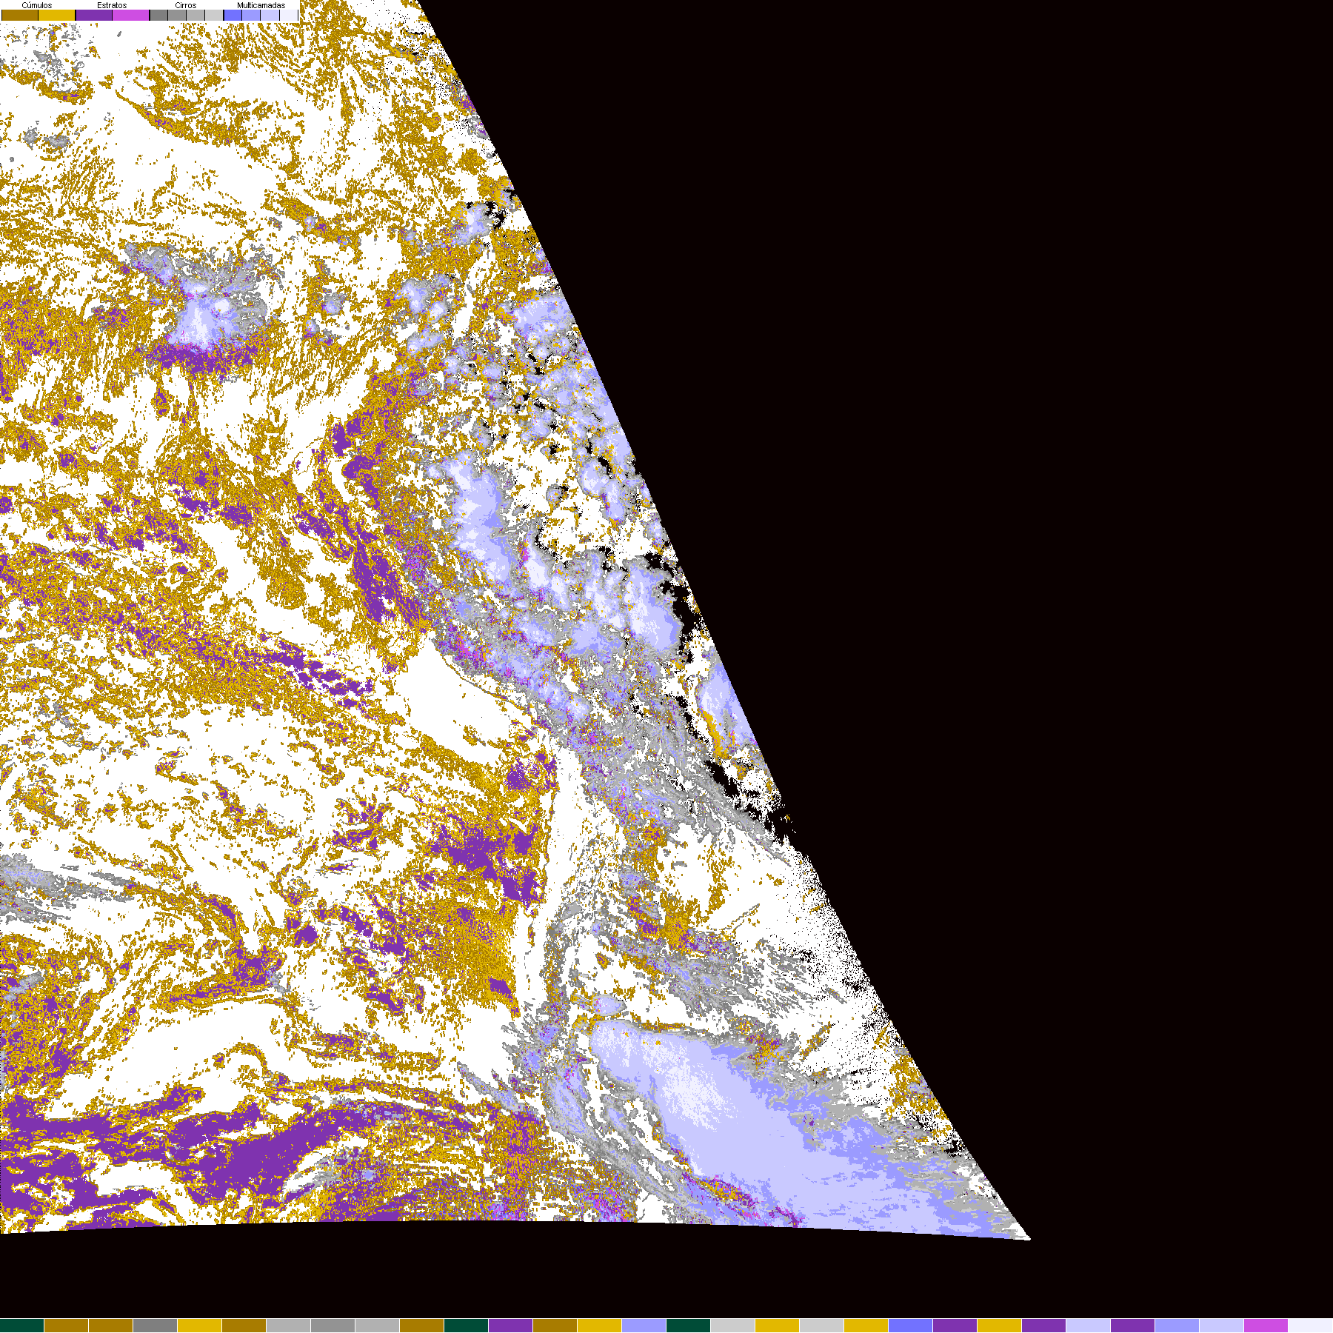Select the second-darkest blue Multicamadas legend swatch
This screenshot has height=1333, width=1333.
tap(251, 15)
